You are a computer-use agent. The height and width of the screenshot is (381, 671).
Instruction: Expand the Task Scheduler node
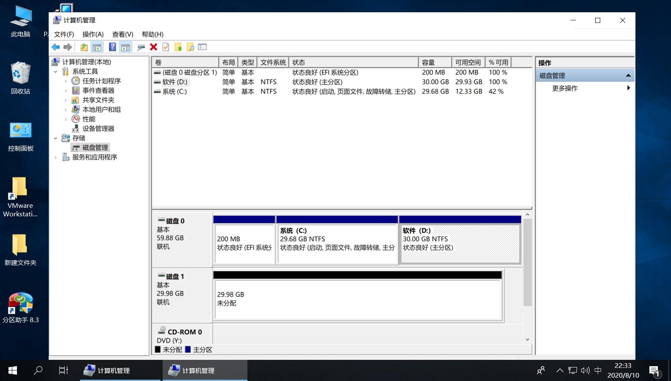pos(66,81)
